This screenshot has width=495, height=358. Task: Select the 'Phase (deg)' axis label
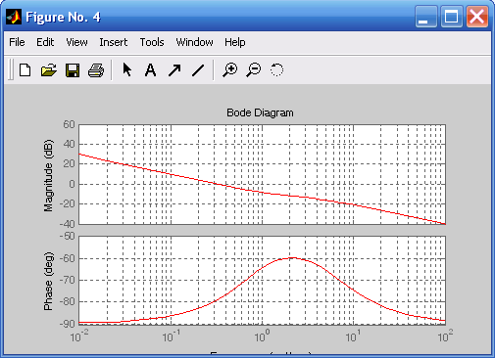click(x=48, y=281)
